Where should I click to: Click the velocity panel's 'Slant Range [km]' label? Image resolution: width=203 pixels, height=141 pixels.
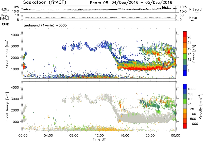click(7, 106)
